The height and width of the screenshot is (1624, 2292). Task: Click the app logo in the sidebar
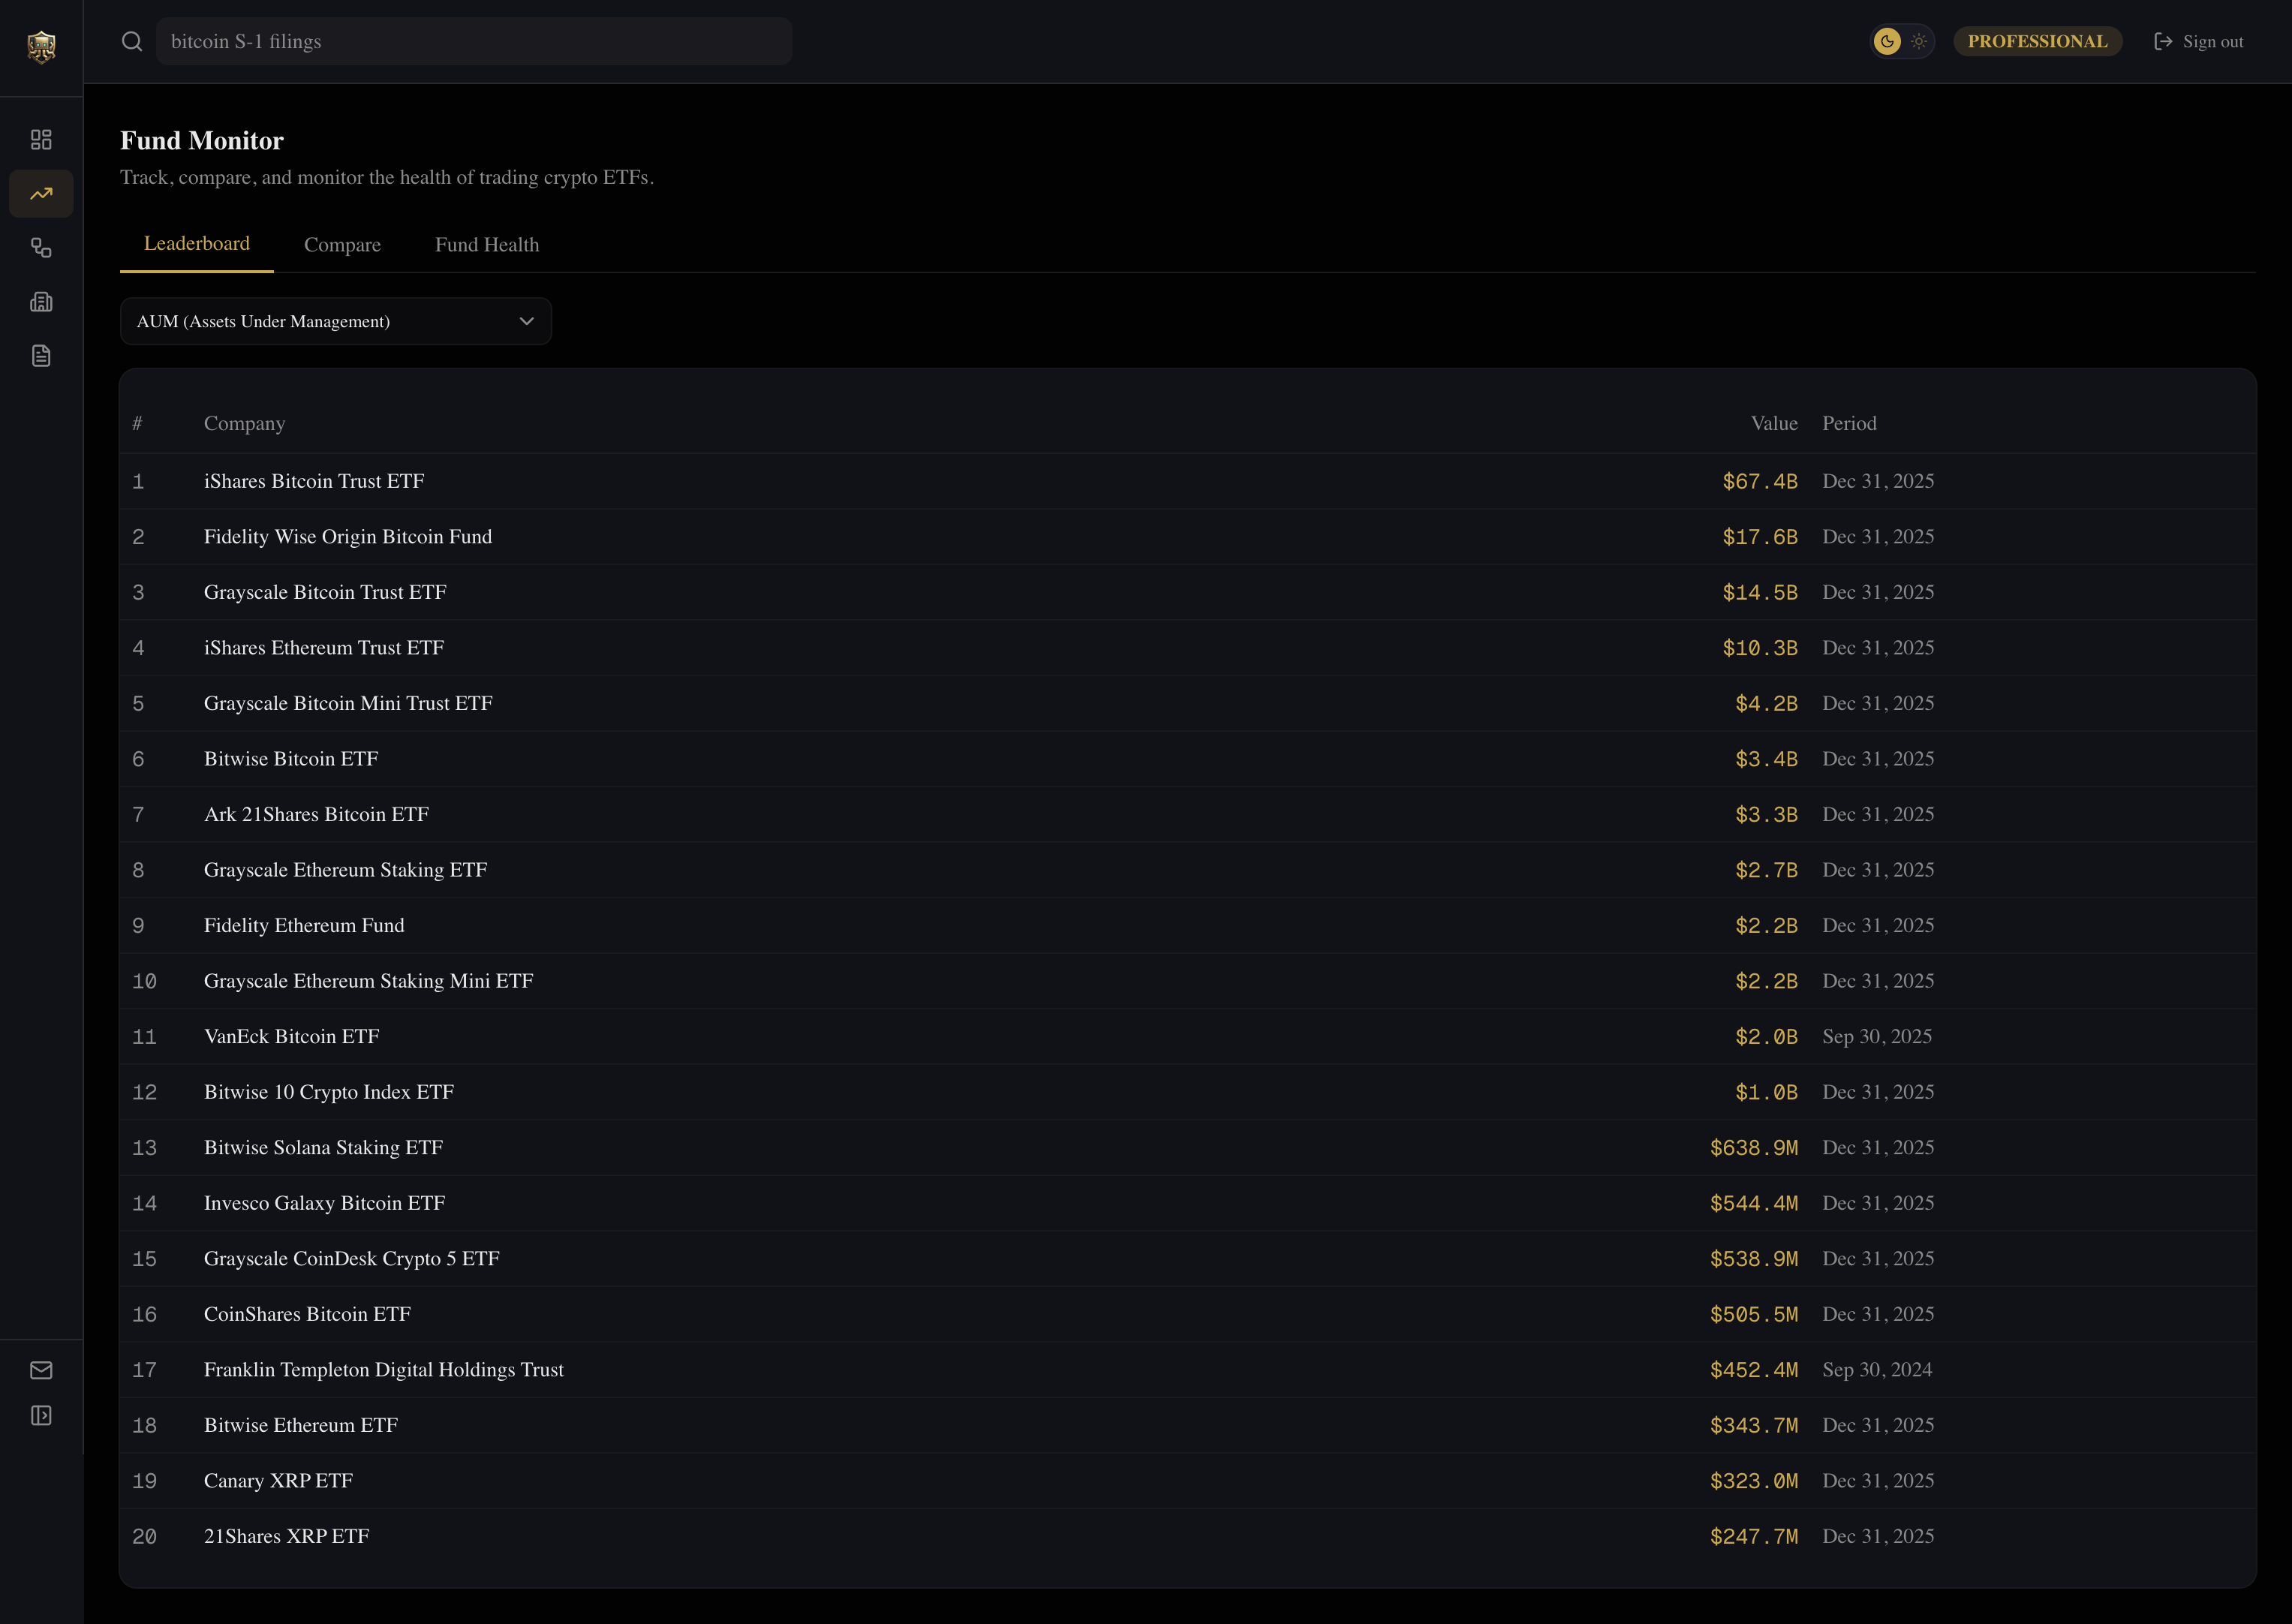pyautogui.click(x=41, y=46)
